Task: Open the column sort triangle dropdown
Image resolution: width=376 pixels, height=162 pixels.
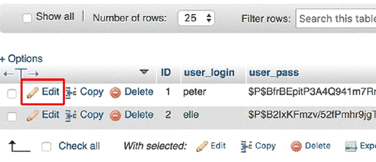Action: coord(144,72)
